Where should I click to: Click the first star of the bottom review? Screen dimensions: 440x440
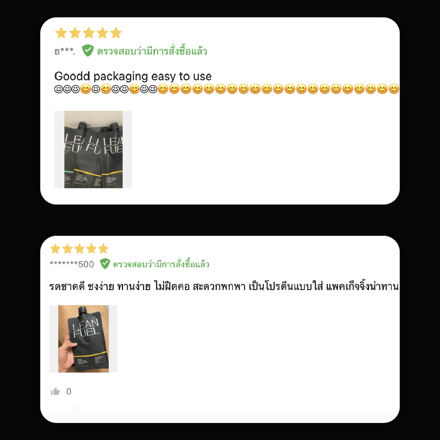coord(55,249)
